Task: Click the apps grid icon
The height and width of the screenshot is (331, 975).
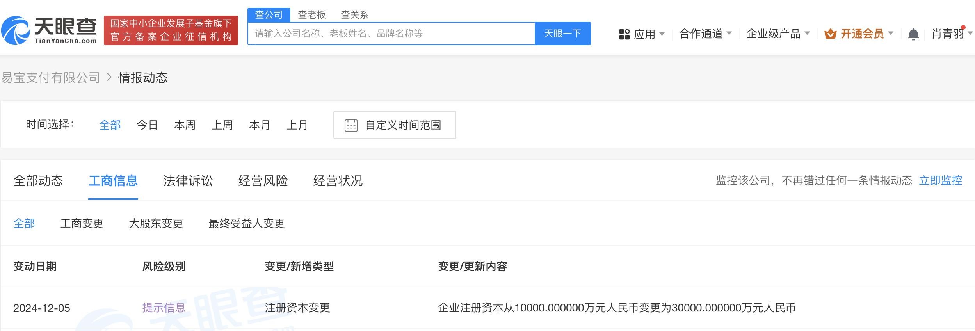Action: coord(624,34)
